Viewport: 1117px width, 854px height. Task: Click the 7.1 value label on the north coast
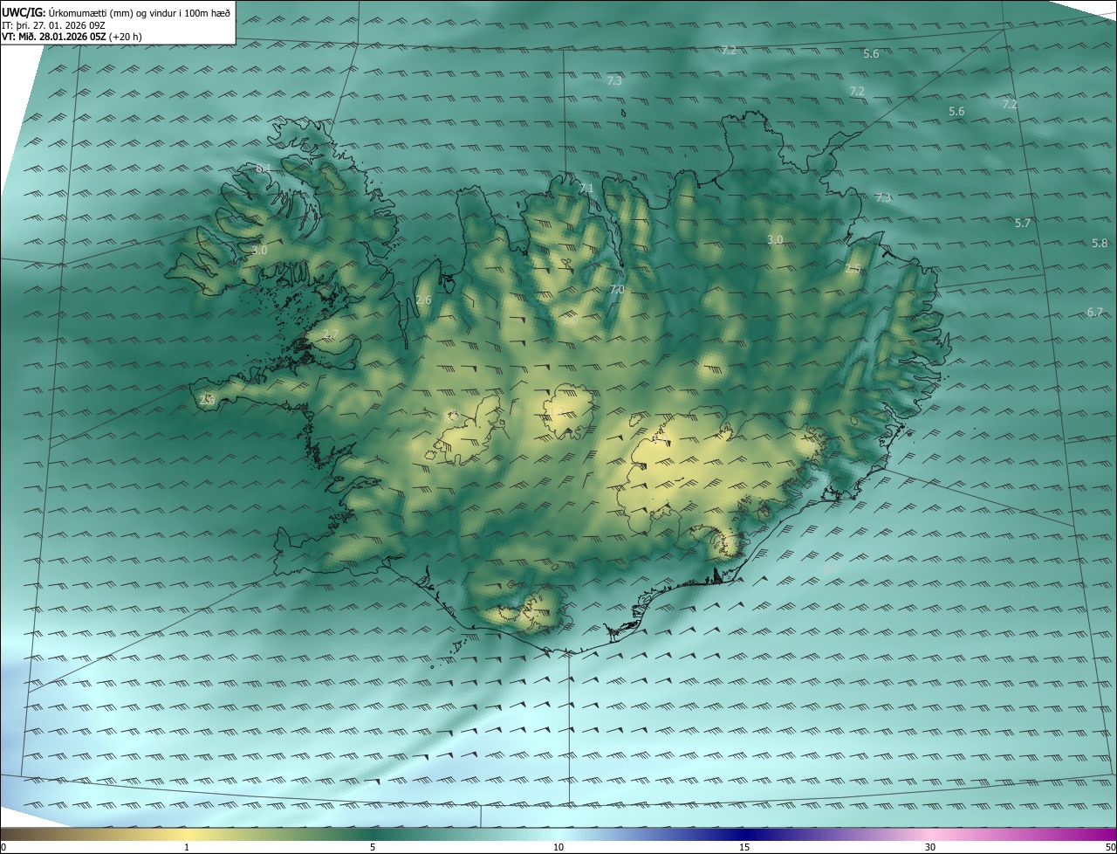tap(586, 189)
